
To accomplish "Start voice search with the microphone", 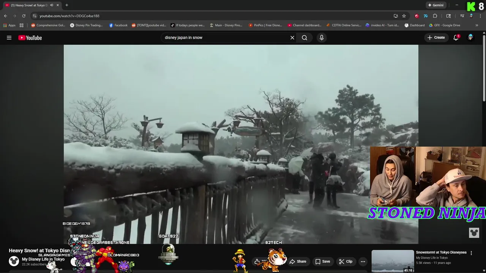I will click(322, 38).
